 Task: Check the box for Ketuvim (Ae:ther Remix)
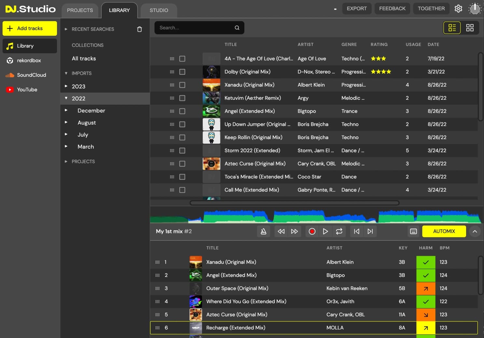(x=182, y=98)
